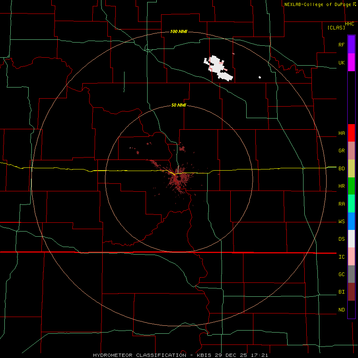
Task: Click the HA red legend swatch
Action: point(351,133)
